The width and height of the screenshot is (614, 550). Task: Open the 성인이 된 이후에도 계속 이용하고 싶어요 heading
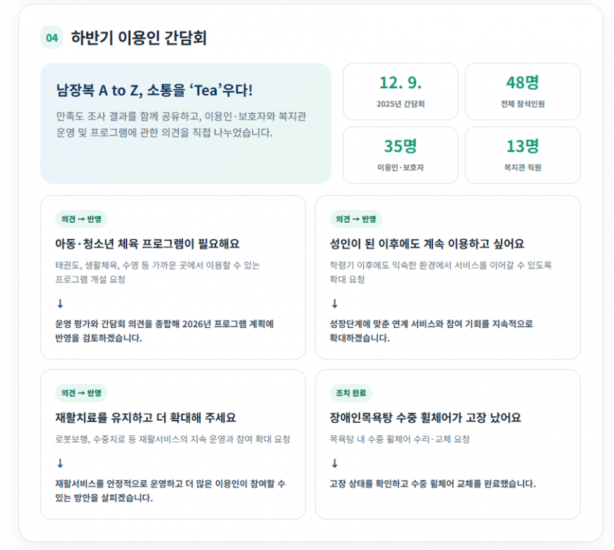pyautogui.click(x=426, y=244)
